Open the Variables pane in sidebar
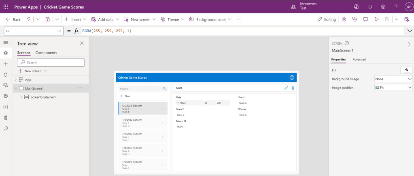Image resolution: width=414 pixels, height=176 pixels. (x=6, y=107)
